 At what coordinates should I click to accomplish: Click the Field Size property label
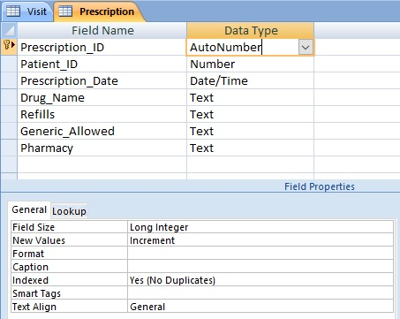point(70,227)
